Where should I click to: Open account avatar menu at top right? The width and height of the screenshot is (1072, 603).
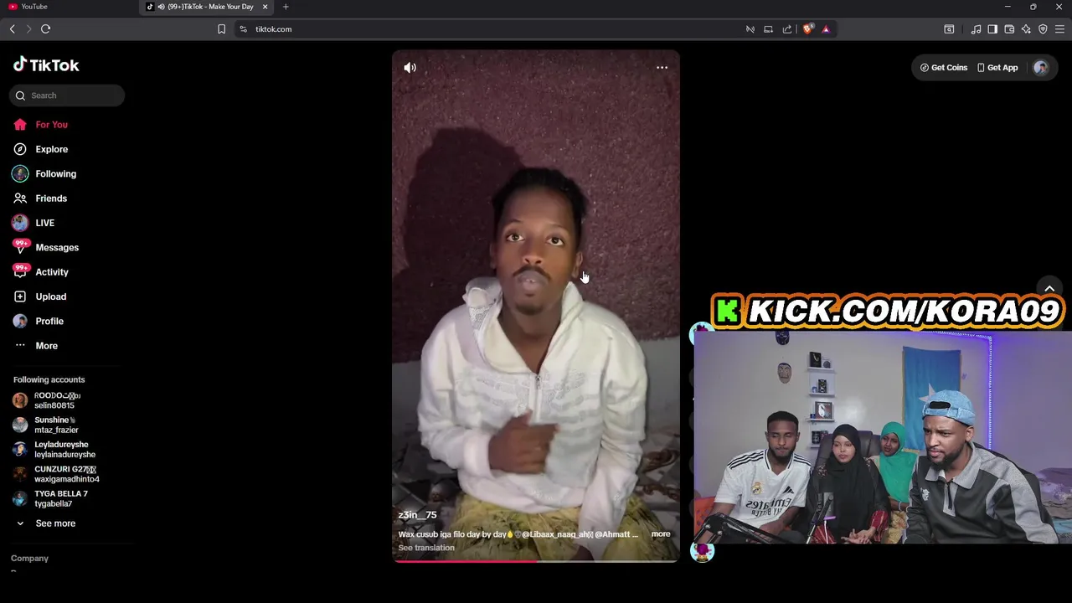[x=1040, y=68]
